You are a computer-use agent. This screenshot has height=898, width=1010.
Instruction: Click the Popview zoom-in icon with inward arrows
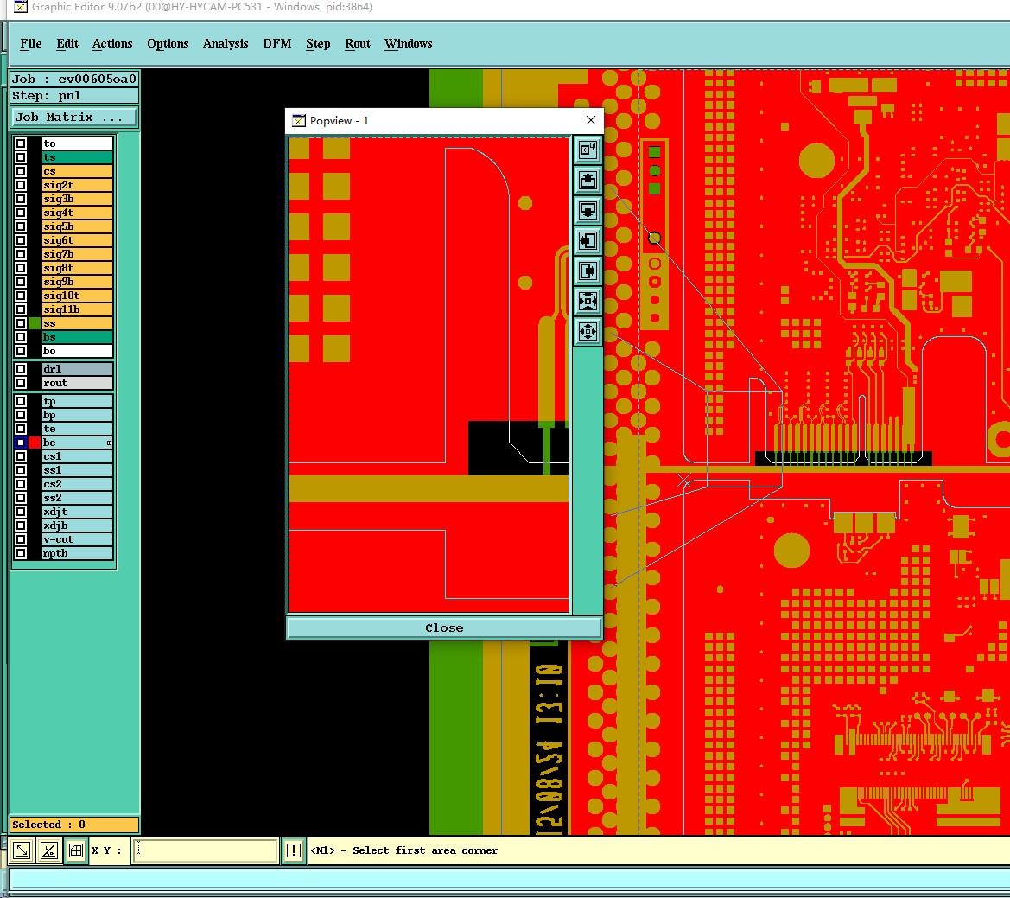(x=588, y=302)
